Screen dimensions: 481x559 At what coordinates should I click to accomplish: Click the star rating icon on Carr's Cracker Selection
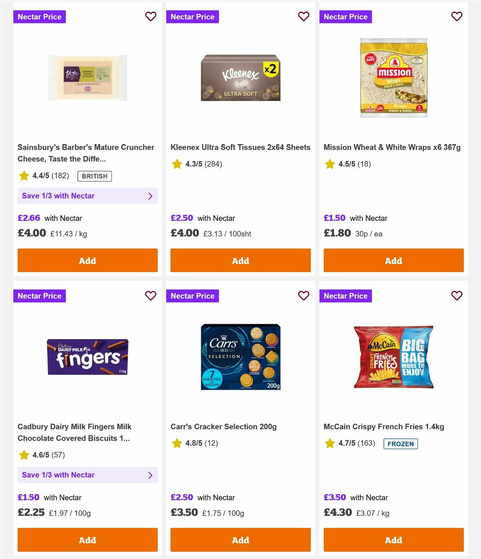coord(177,443)
